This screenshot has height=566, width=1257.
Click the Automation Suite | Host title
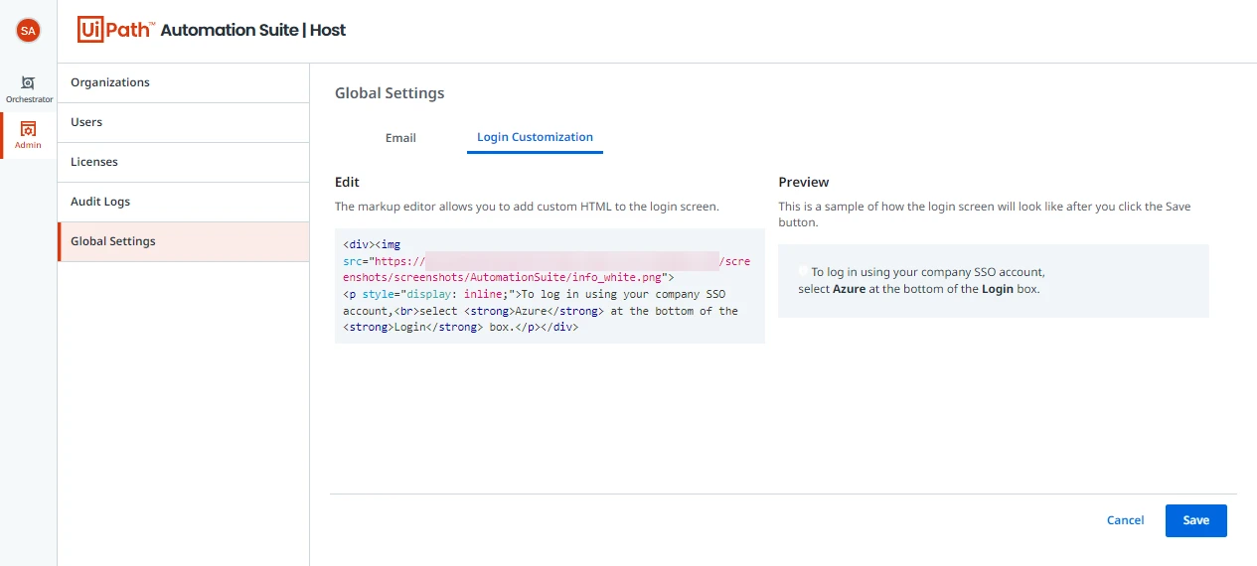pyautogui.click(x=253, y=30)
